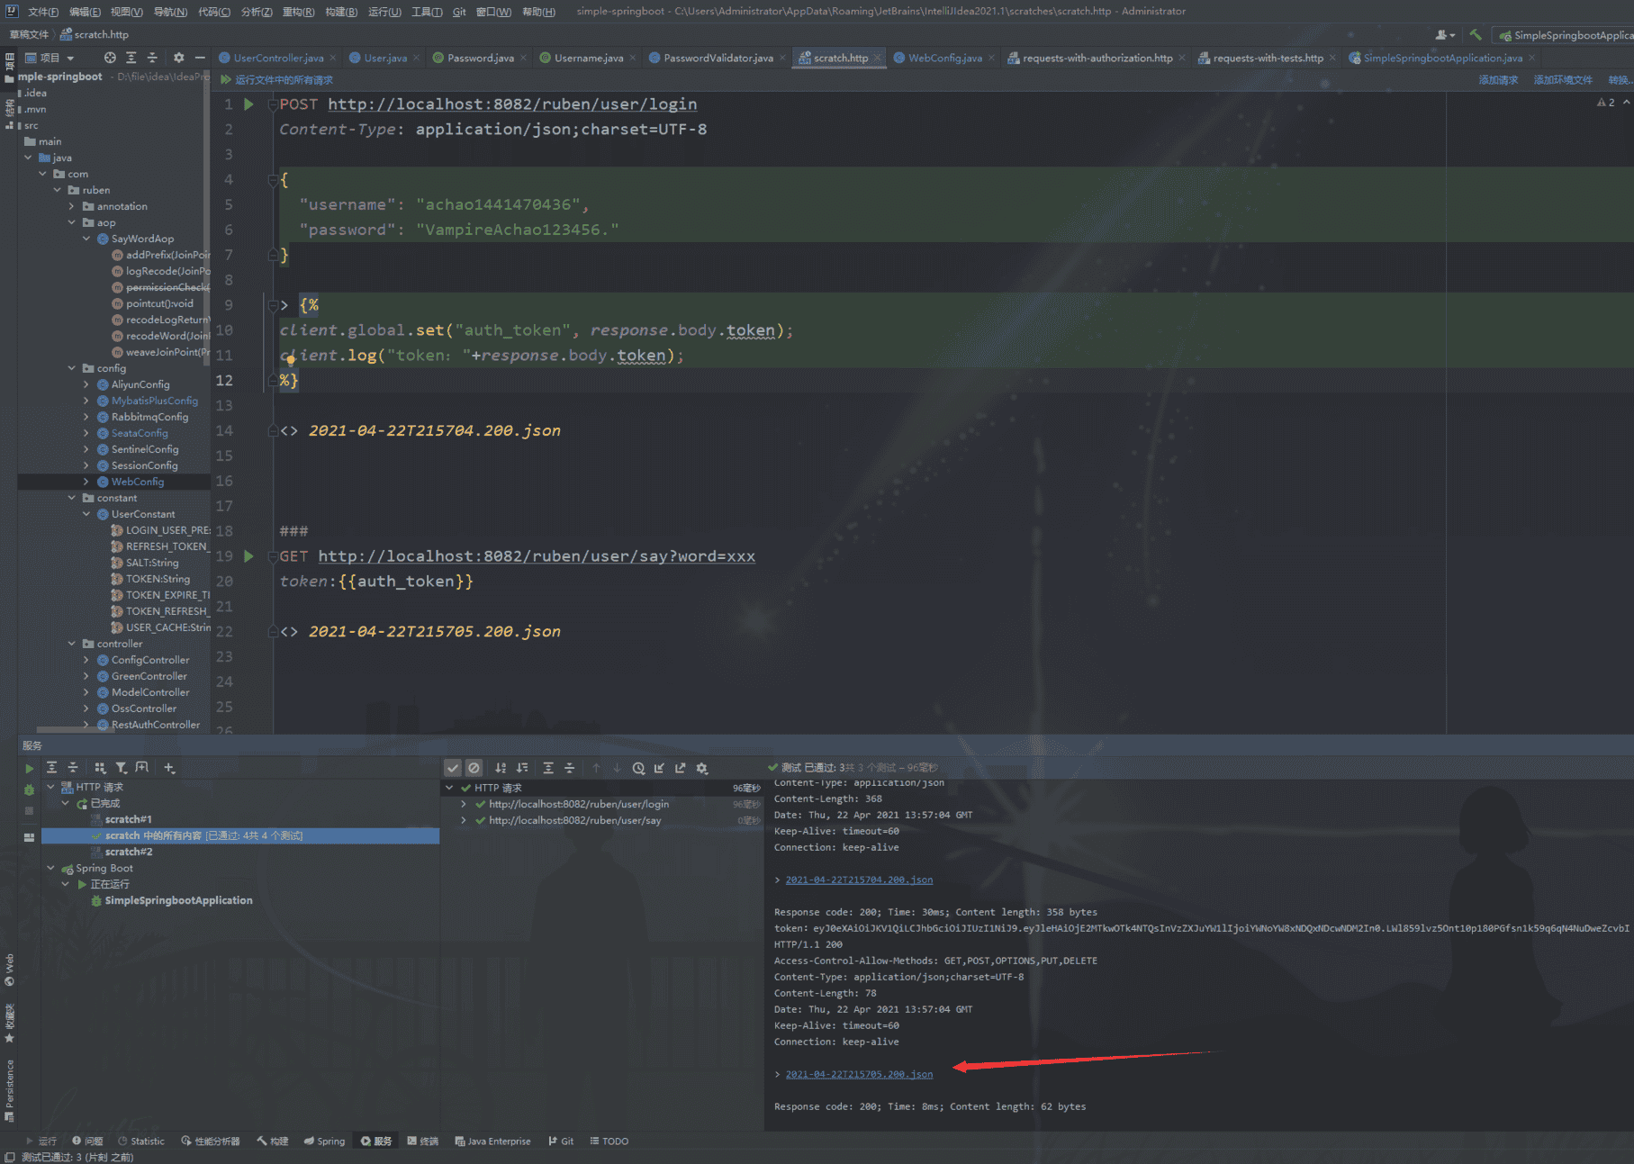Toggle alphabetical sort in test results
Screen dimensions: 1634x1164
(501, 768)
